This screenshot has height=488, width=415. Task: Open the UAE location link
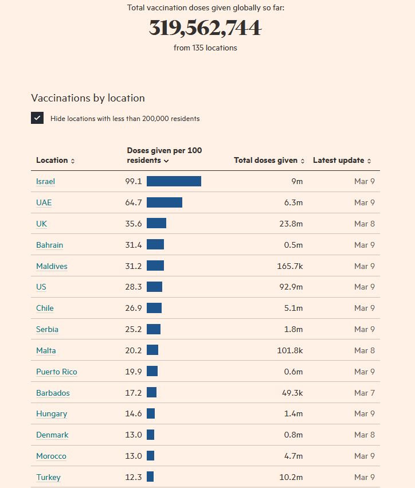(x=44, y=202)
